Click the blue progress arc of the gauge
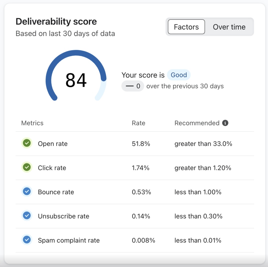Image resolution: width=268 pixels, height=267 pixels. [75, 53]
